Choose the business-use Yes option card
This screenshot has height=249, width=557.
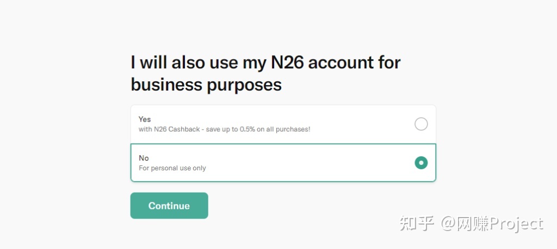(283, 124)
